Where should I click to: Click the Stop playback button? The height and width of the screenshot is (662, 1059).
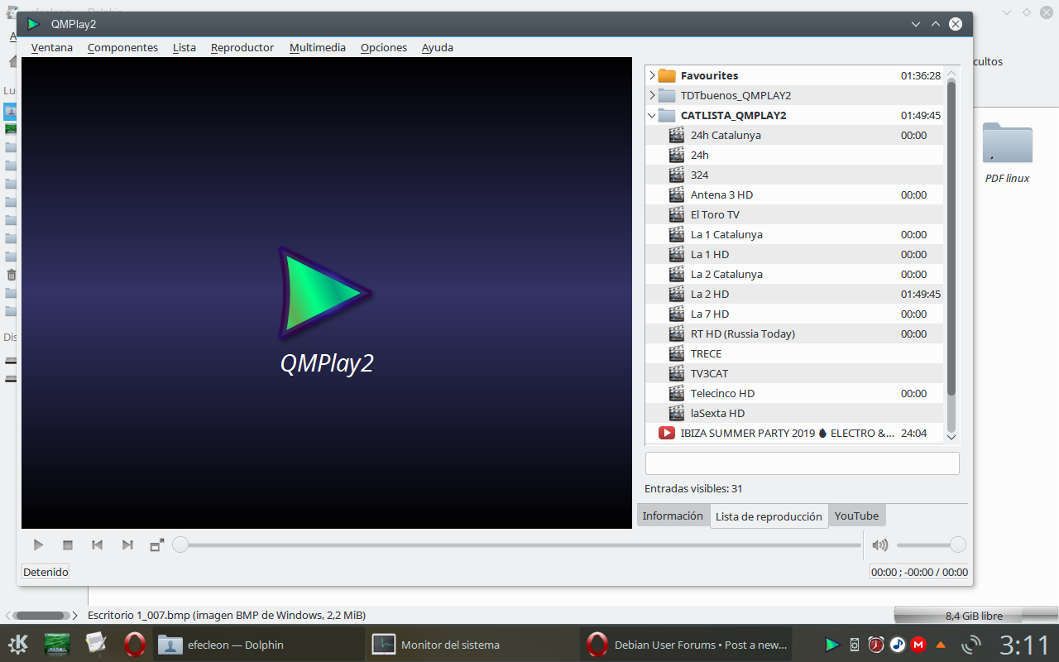click(x=68, y=545)
